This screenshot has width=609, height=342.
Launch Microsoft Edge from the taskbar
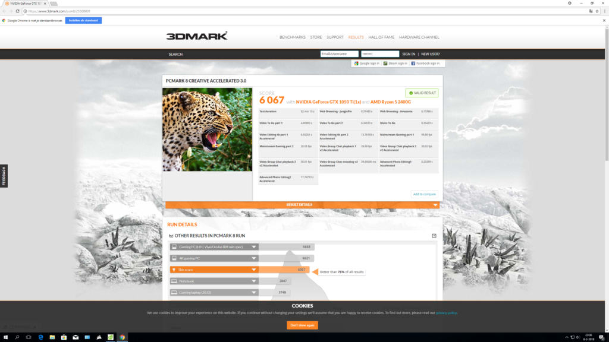pyautogui.click(x=40, y=337)
